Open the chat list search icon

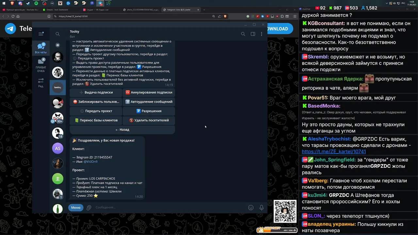(57, 34)
